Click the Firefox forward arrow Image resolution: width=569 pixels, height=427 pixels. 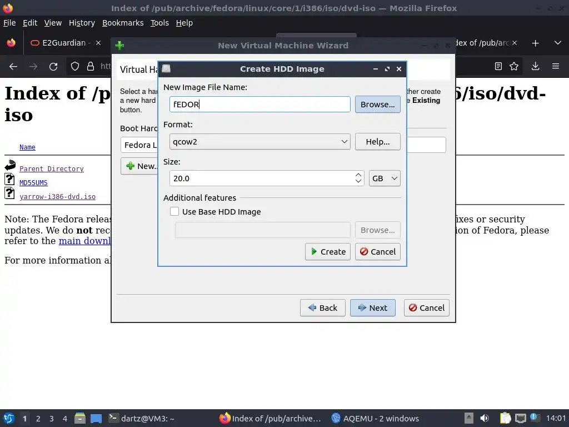pyautogui.click(x=33, y=67)
